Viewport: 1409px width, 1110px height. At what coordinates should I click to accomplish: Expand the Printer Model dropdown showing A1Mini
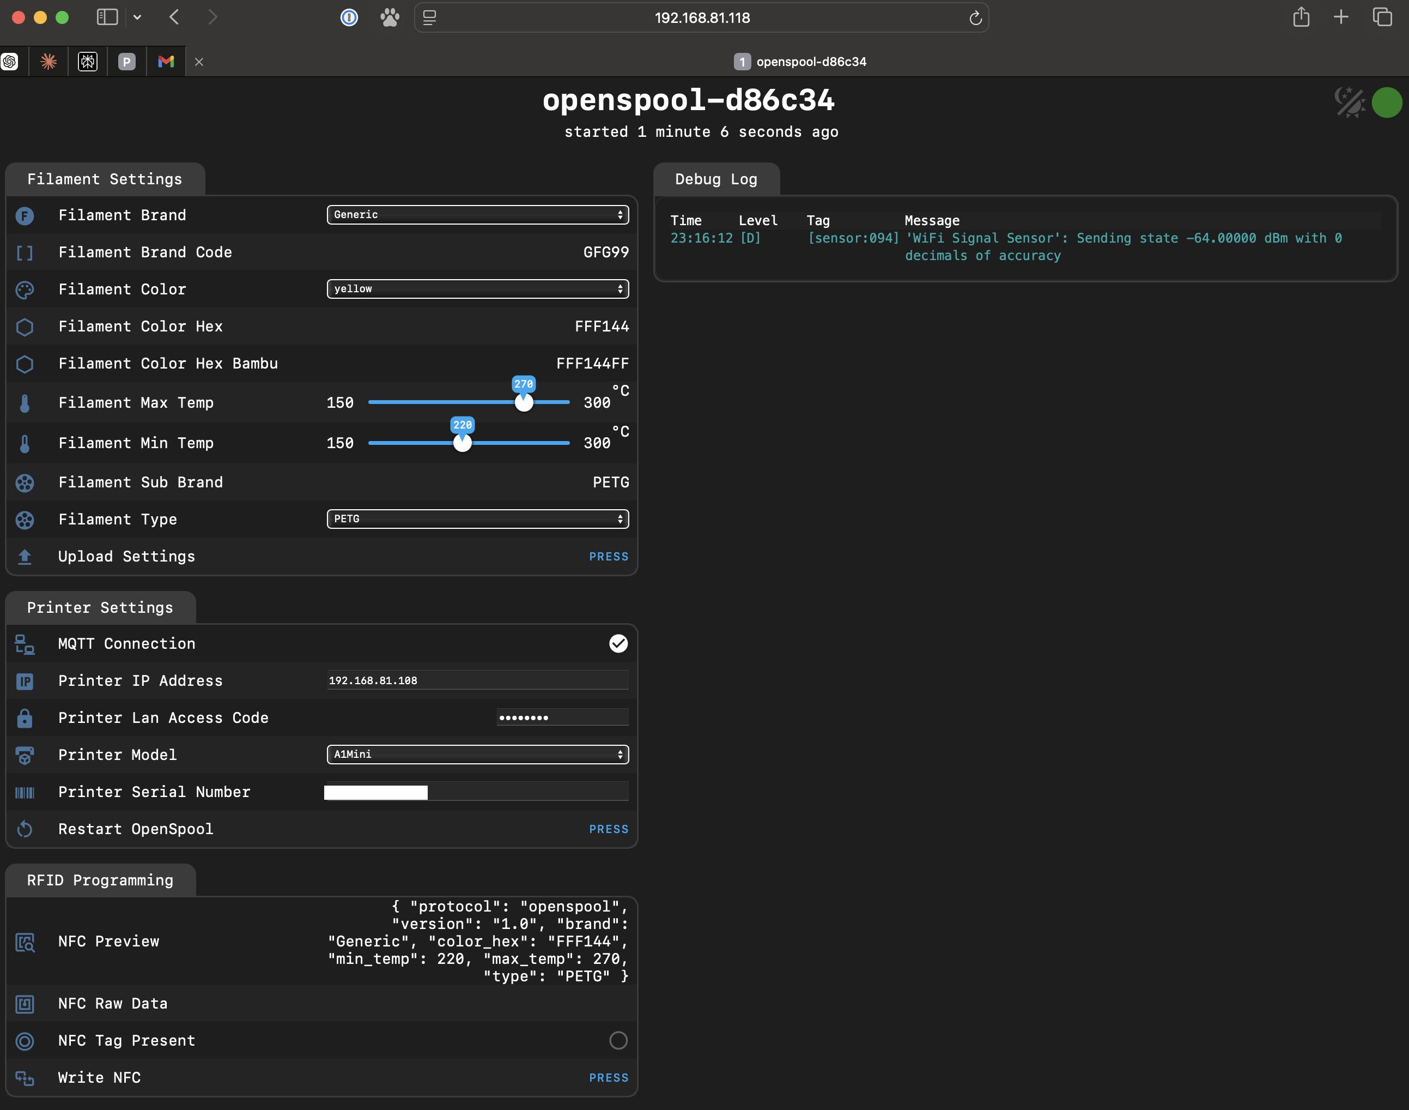pyautogui.click(x=477, y=754)
